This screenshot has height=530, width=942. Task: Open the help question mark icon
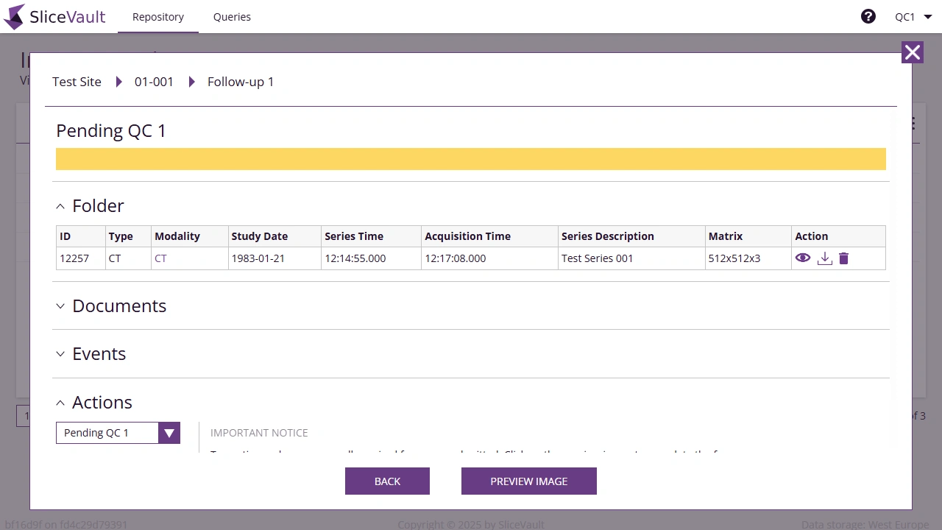pos(868,16)
